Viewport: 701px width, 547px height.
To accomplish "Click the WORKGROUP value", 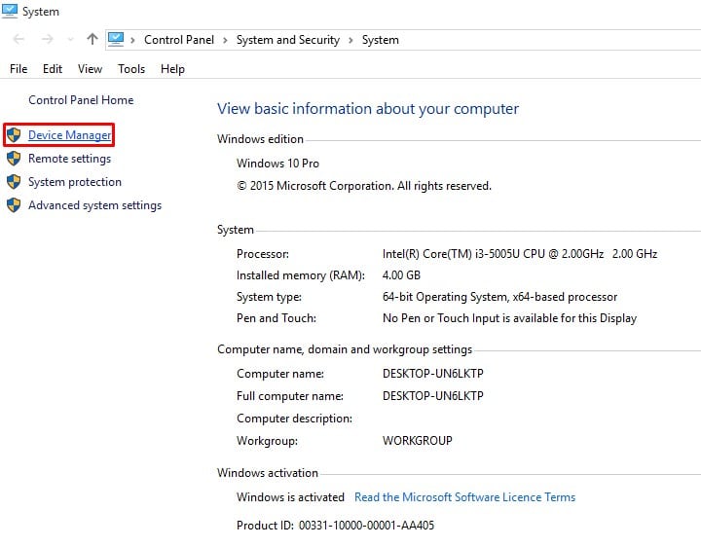I will pyautogui.click(x=417, y=441).
